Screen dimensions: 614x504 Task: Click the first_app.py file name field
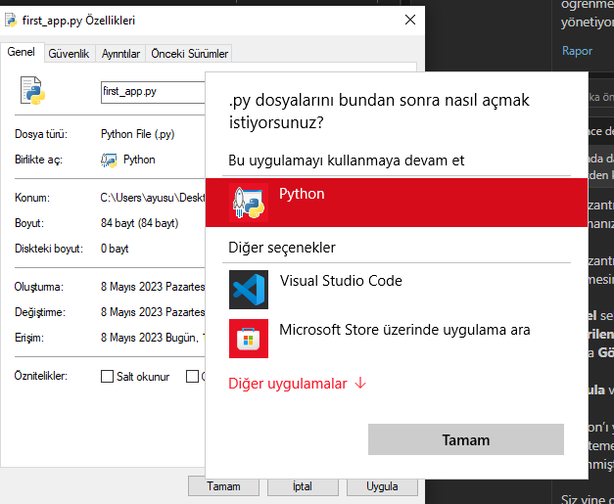click(153, 92)
